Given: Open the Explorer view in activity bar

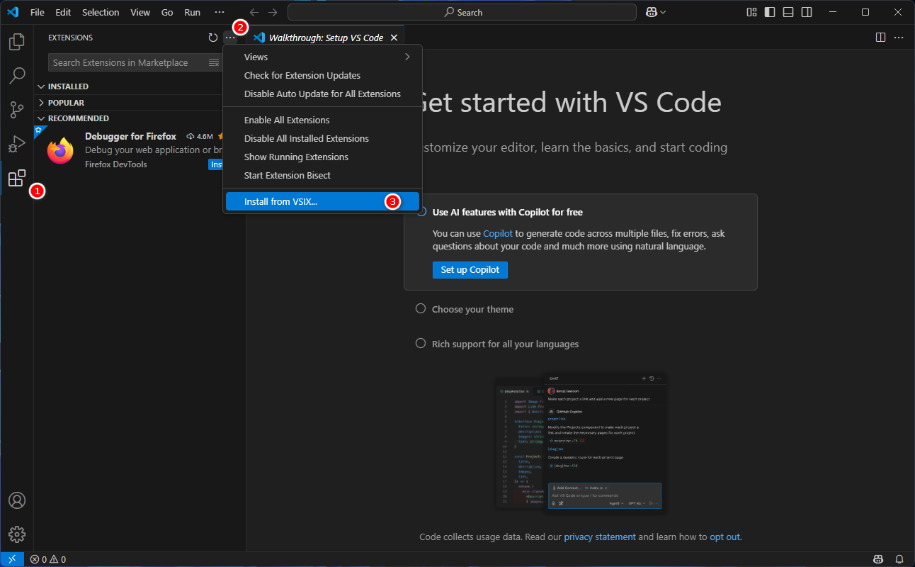Looking at the screenshot, I should pos(17,42).
